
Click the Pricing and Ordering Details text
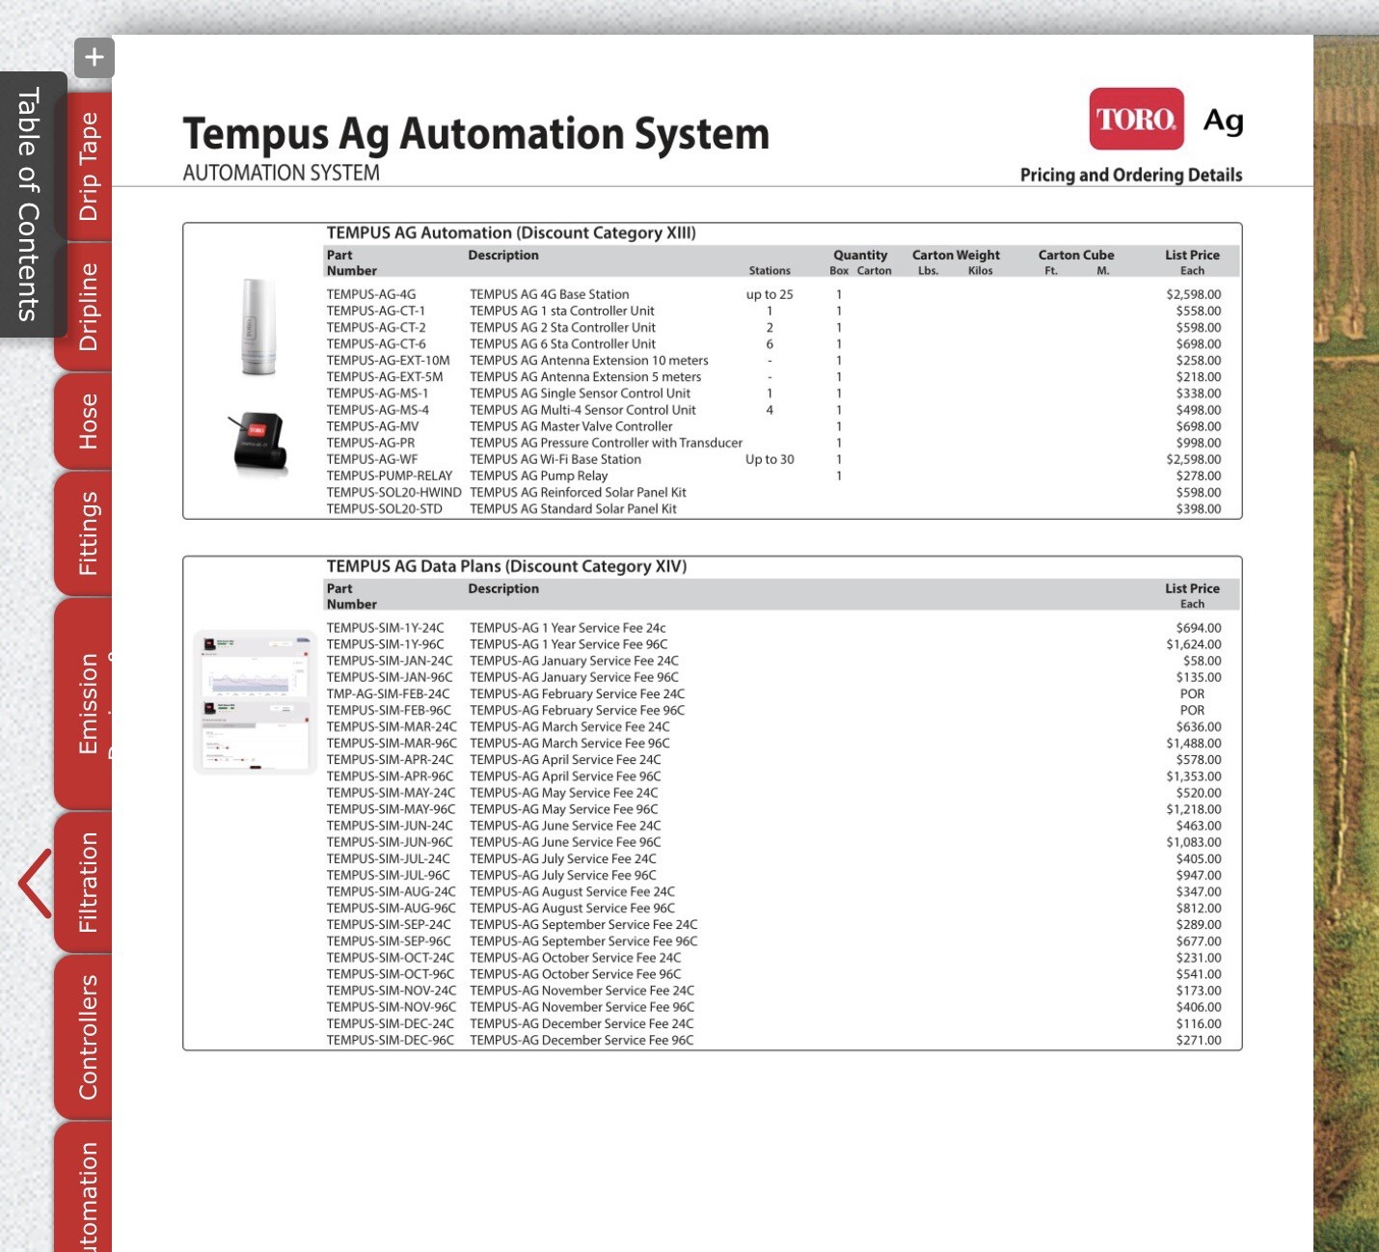[1131, 176]
